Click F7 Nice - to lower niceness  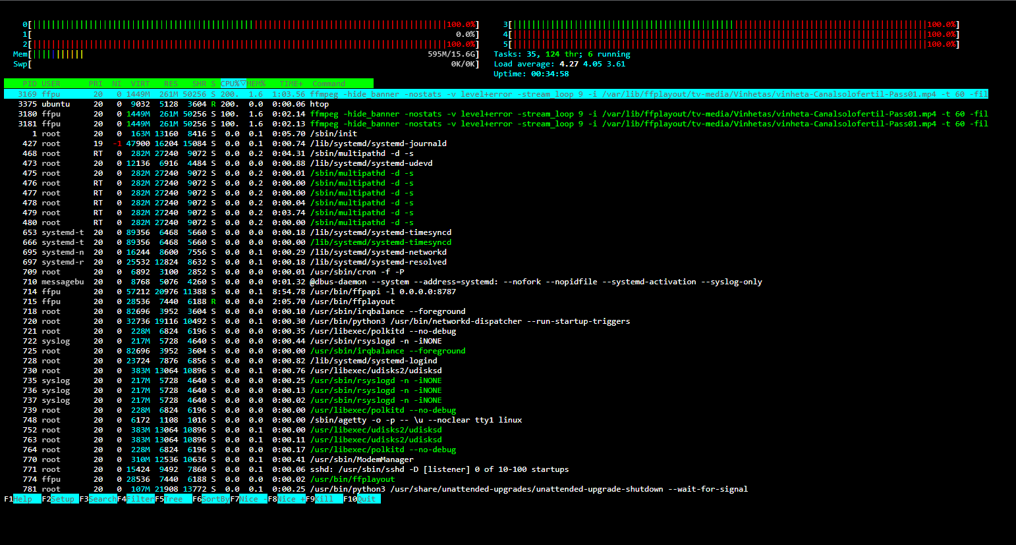(x=252, y=499)
